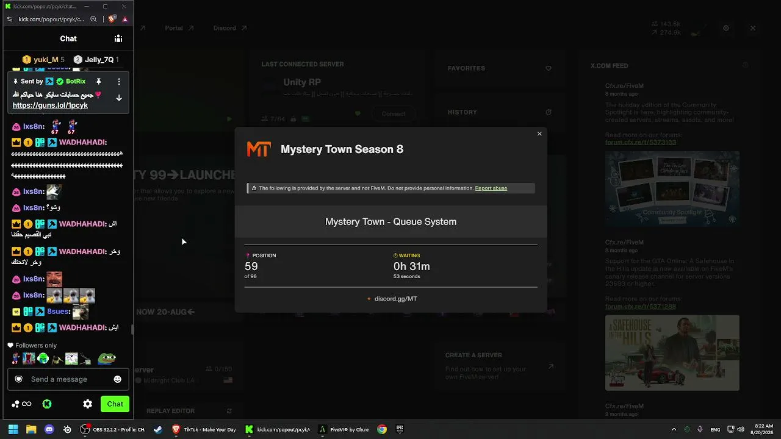The height and width of the screenshot is (439, 781).
Task: Open Steam from the taskbar
Action: point(157,429)
